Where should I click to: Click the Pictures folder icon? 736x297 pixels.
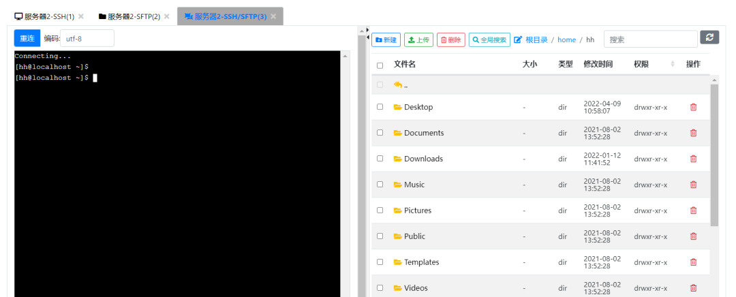coord(397,210)
